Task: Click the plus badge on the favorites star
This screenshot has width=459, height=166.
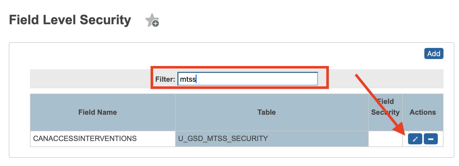Action: 155,24
